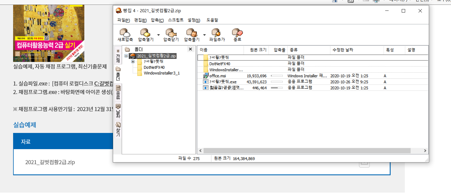Click the 압축풀기 (extract) toolbar icon

point(191,33)
